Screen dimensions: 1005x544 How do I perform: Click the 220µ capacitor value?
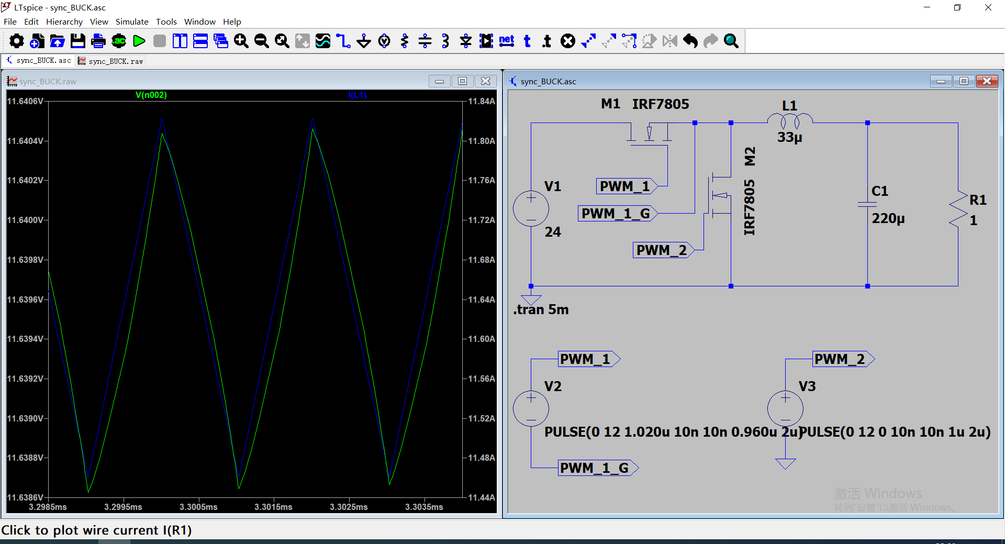click(x=888, y=218)
